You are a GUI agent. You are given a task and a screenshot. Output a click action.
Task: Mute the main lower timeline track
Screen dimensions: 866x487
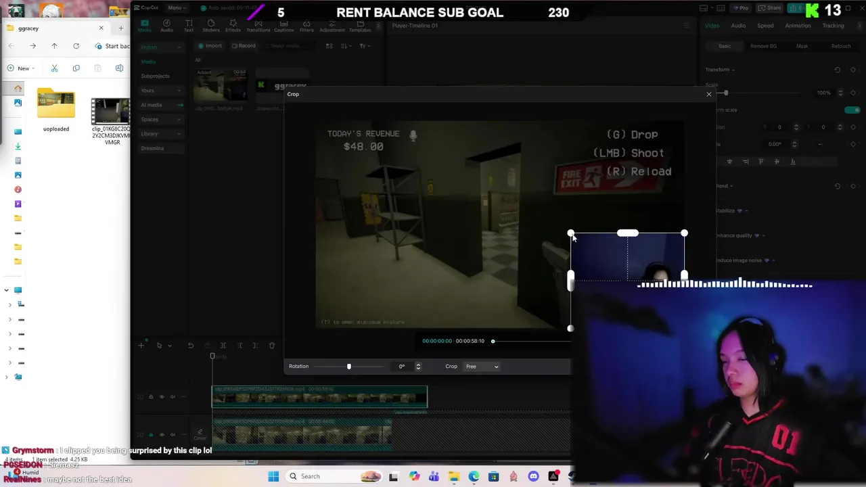pos(173,434)
